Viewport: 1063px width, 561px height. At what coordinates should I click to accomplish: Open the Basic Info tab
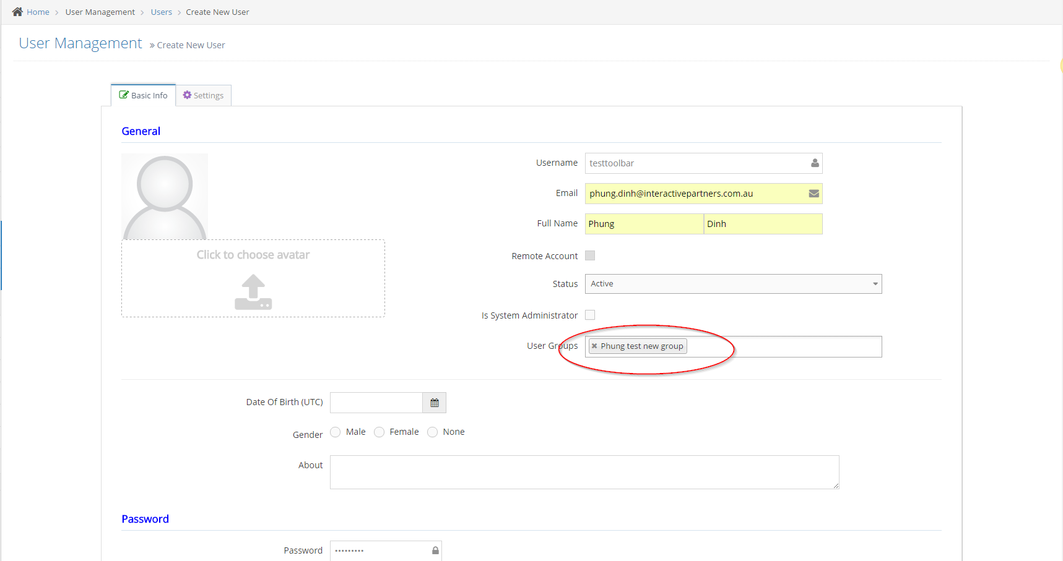tap(144, 95)
